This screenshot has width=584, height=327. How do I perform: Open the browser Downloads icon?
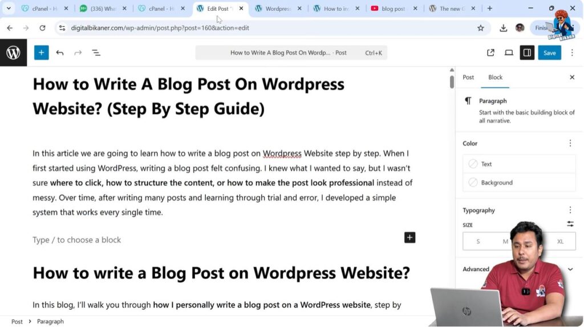503,28
